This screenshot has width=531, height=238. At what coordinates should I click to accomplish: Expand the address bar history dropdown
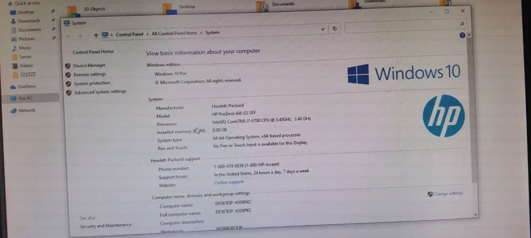coord(322,29)
